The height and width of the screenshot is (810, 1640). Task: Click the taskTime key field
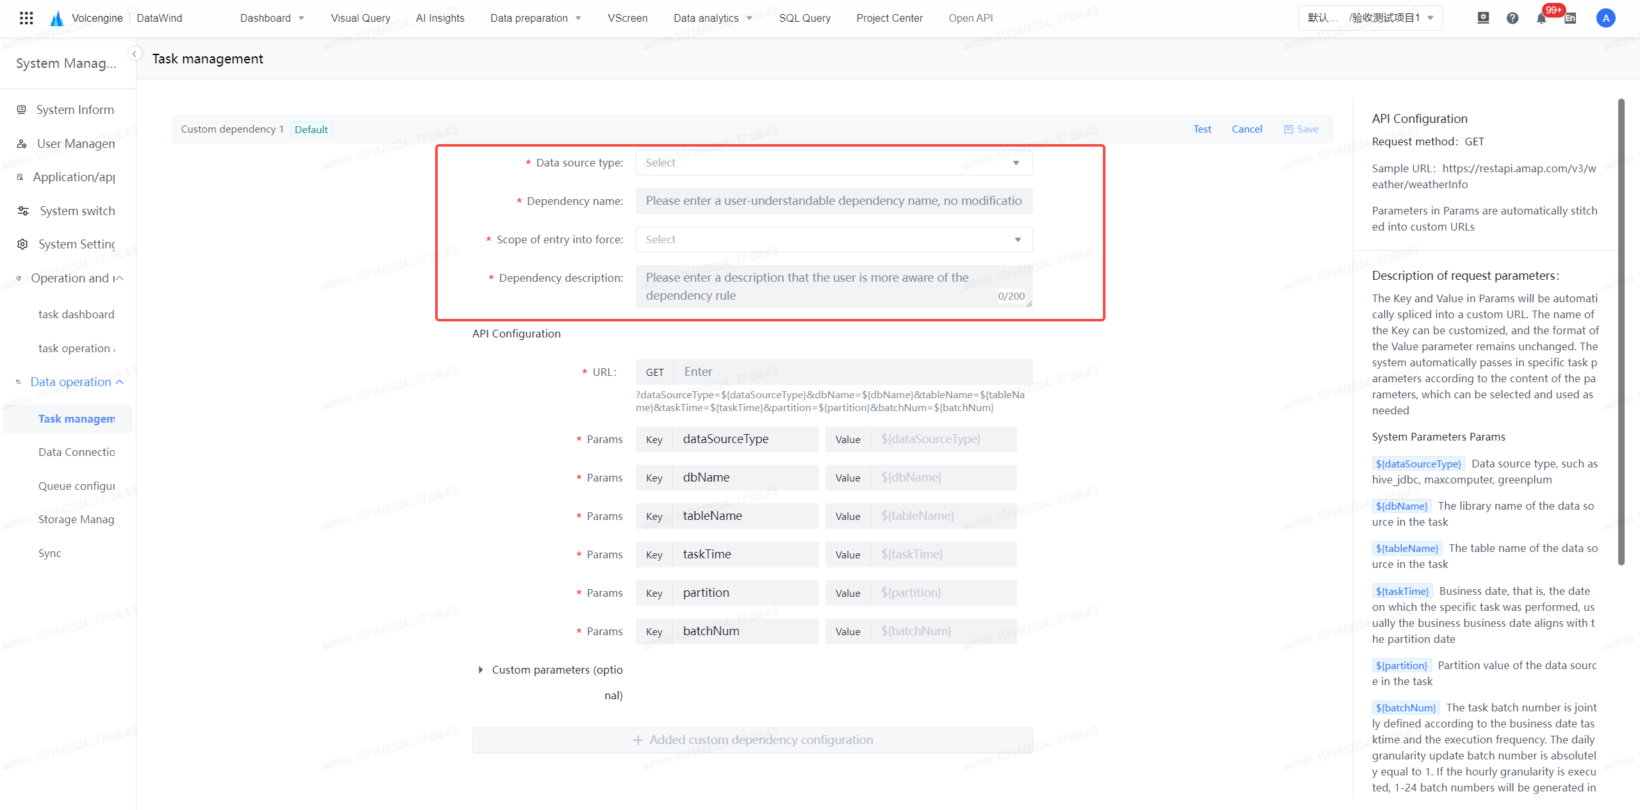(745, 555)
